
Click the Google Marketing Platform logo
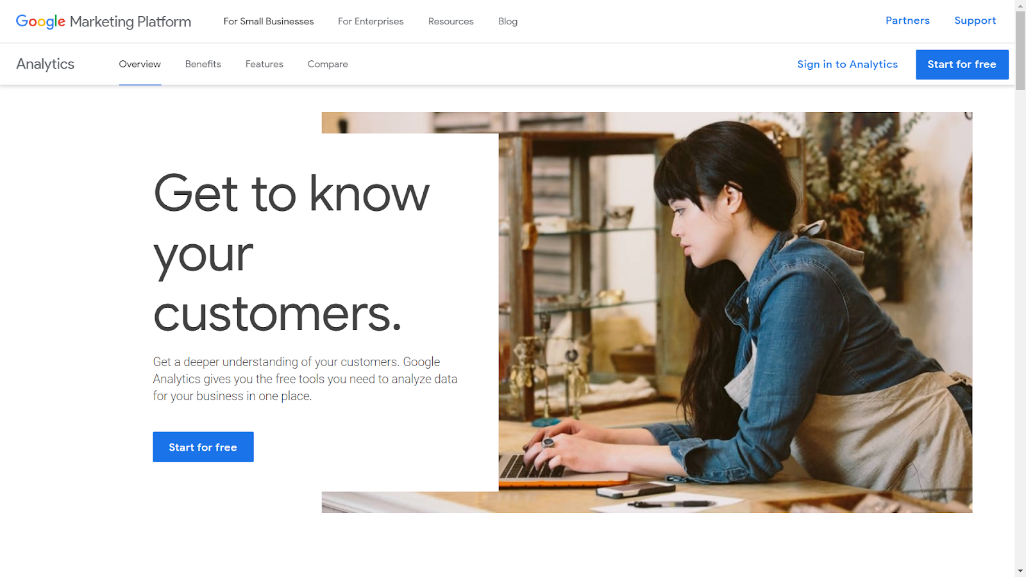(x=103, y=21)
